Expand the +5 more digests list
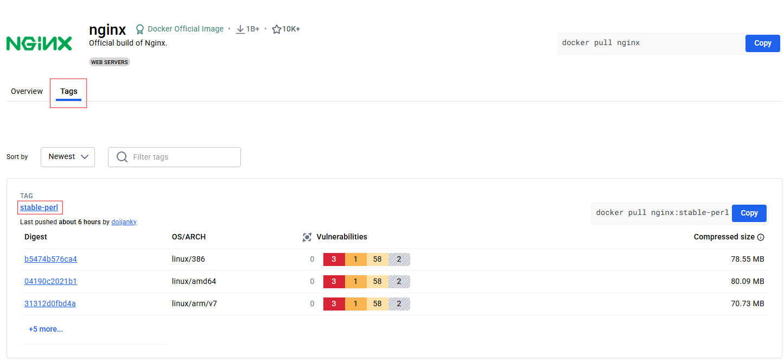This screenshot has height=361, width=784. pyautogui.click(x=46, y=329)
